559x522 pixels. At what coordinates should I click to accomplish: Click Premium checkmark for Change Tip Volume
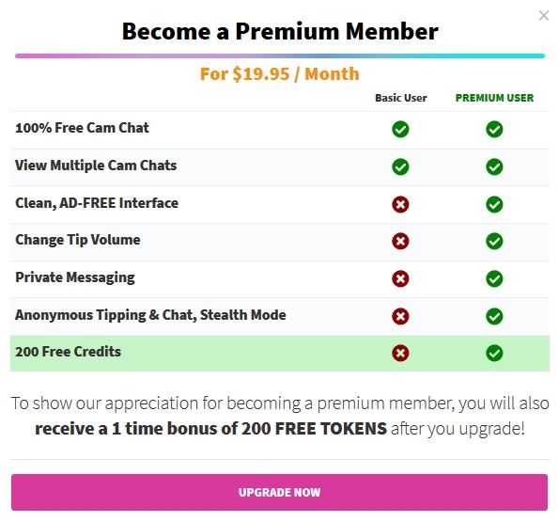point(494,241)
